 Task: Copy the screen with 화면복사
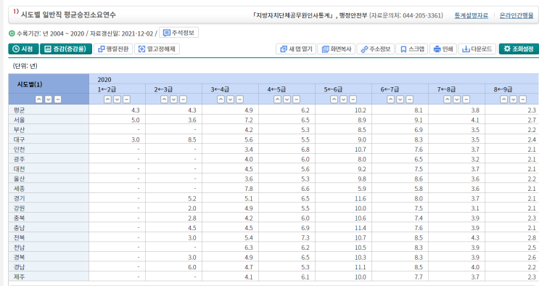point(337,49)
